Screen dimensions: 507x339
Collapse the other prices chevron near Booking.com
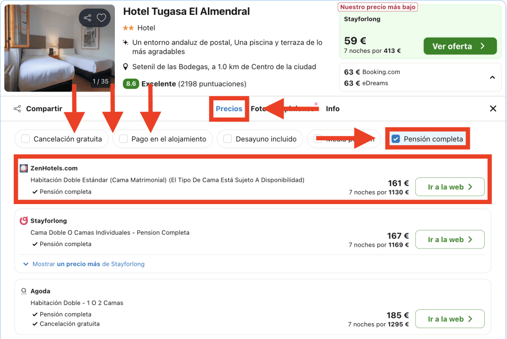[492, 78]
